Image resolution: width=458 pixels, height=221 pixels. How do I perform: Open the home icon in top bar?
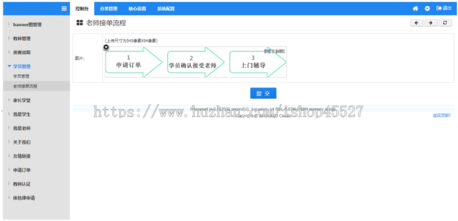(415, 9)
